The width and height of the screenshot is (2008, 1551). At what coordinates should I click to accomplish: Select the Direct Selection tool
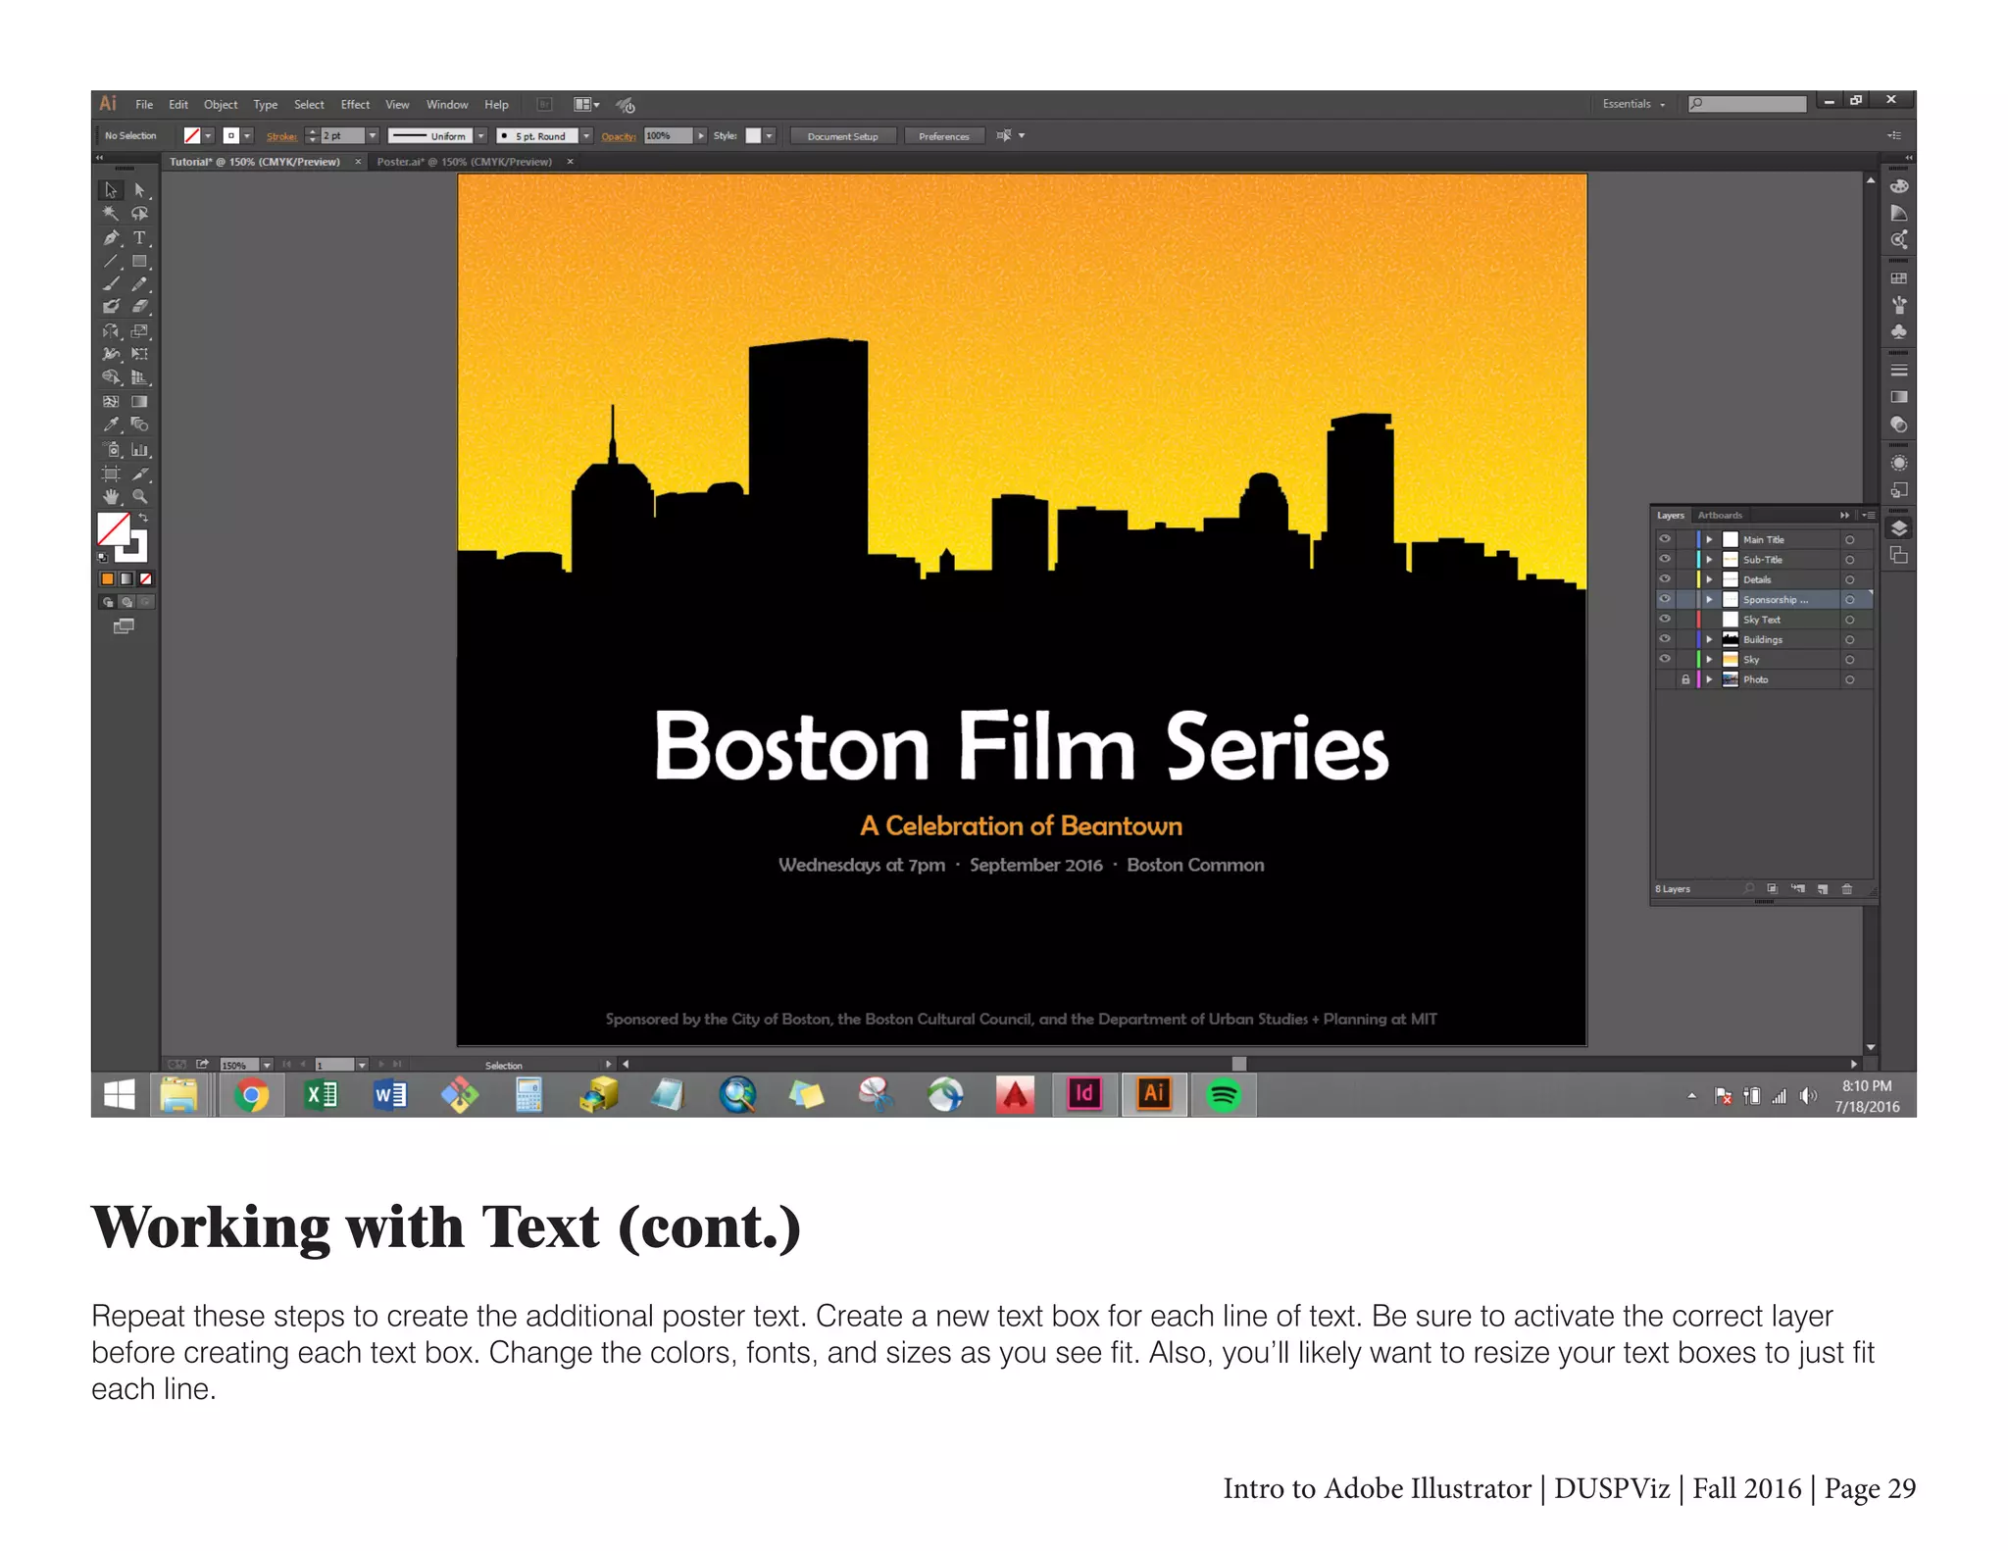tap(139, 190)
